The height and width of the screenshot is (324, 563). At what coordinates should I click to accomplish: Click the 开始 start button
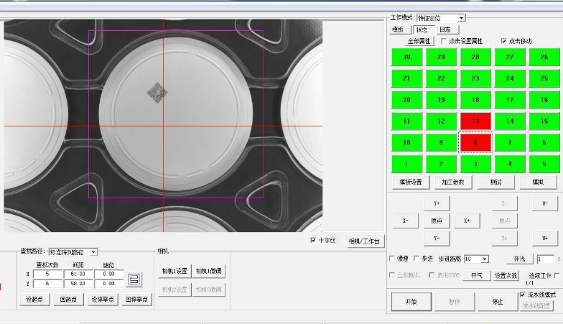411,301
